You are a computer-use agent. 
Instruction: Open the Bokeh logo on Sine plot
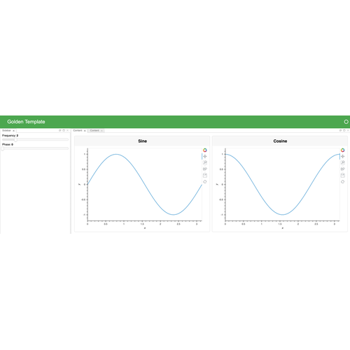click(205, 150)
